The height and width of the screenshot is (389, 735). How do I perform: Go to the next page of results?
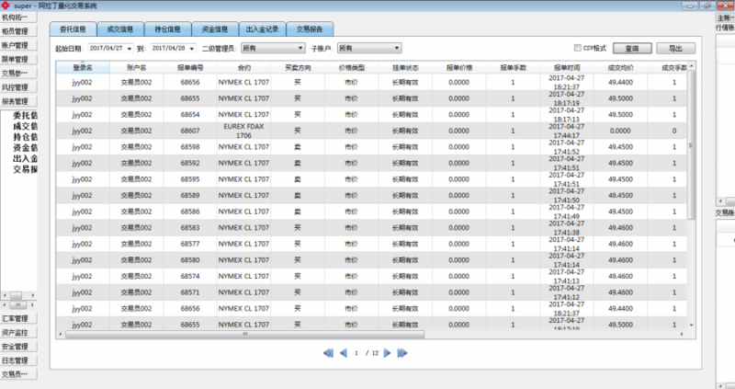[387, 353]
